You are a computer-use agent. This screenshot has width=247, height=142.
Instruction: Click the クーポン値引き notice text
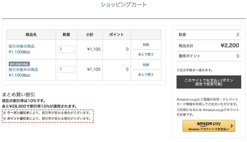[x=18, y=113]
